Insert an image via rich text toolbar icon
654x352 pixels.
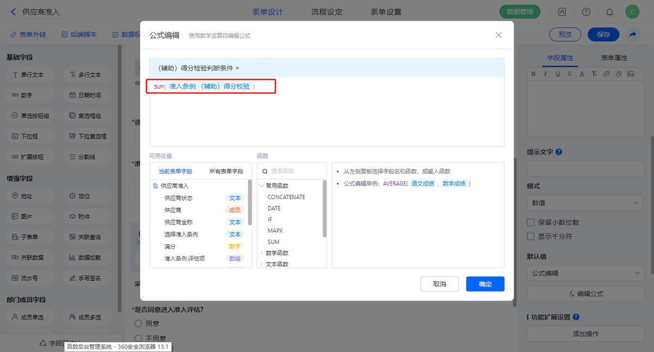coord(631,73)
